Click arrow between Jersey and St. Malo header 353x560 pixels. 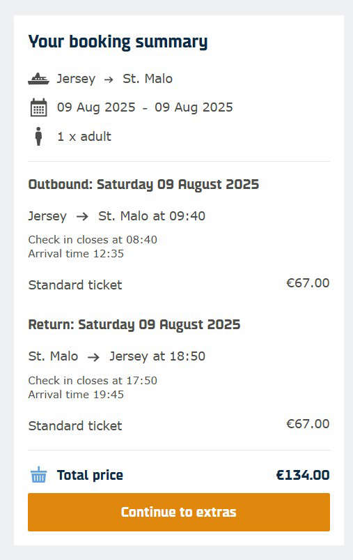pyautogui.click(x=109, y=80)
